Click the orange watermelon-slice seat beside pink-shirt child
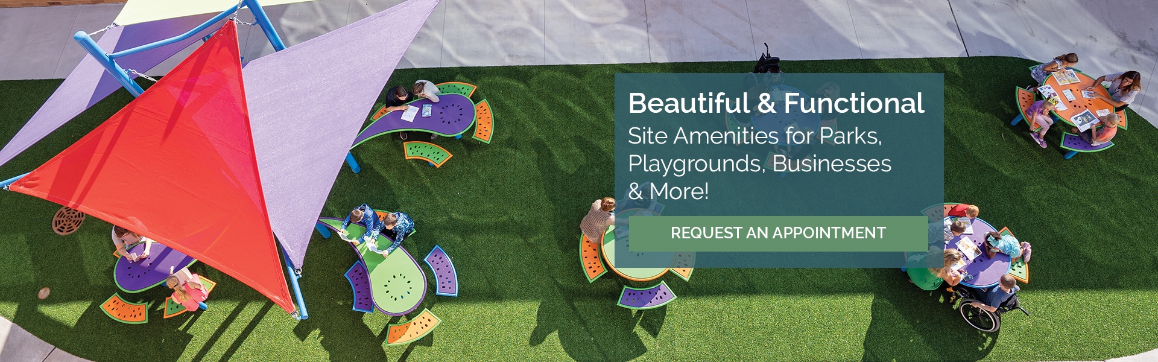1158x362 pixels. (x=124, y=309)
